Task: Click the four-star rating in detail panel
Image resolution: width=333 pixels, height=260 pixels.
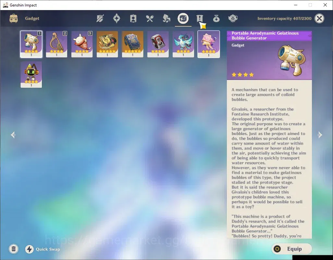Action: coord(243,75)
